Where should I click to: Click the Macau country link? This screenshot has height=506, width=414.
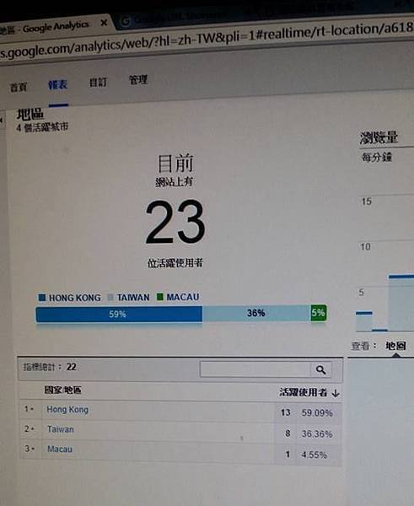click(60, 449)
